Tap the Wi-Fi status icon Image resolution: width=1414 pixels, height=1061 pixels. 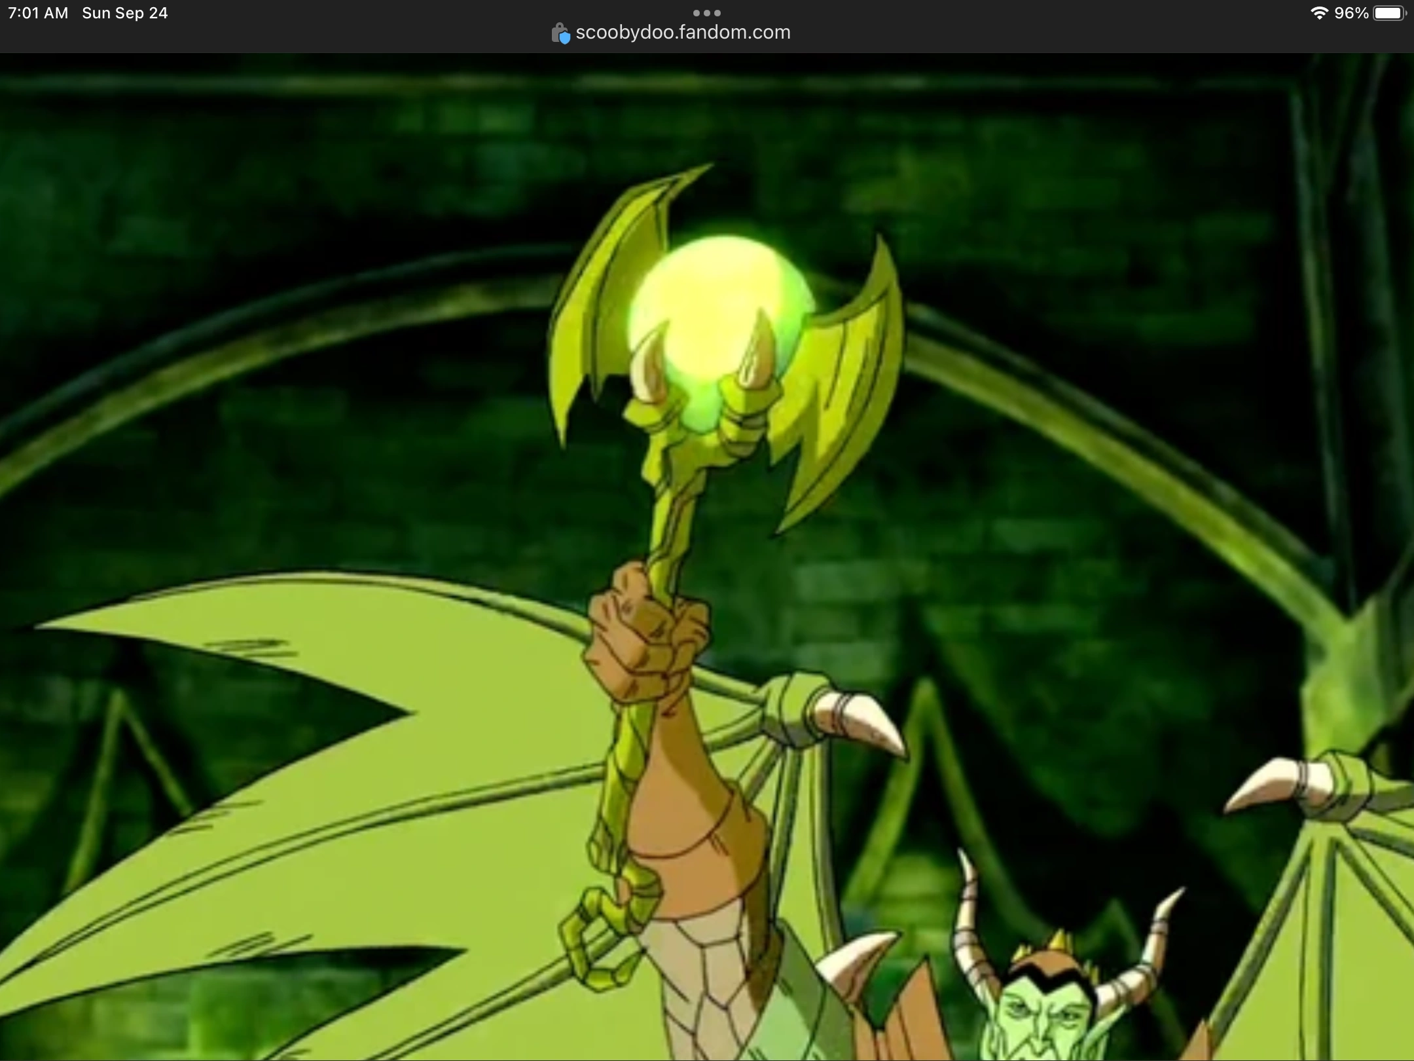tap(1318, 13)
